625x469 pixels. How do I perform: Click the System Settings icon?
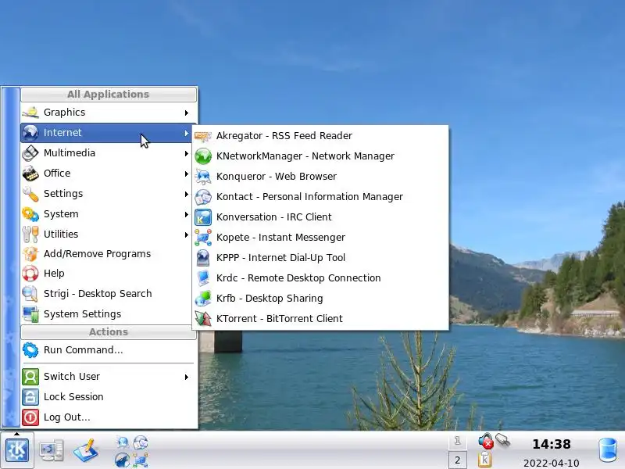click(x=30, y=314)
